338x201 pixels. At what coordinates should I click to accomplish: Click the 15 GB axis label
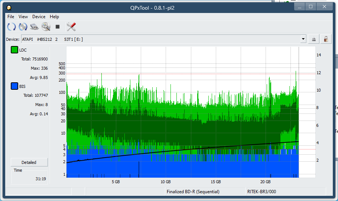coord(215,182)
